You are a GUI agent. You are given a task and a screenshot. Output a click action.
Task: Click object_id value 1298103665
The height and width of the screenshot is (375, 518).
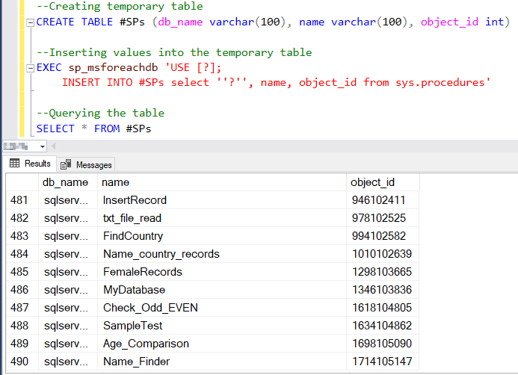[383, 272]
